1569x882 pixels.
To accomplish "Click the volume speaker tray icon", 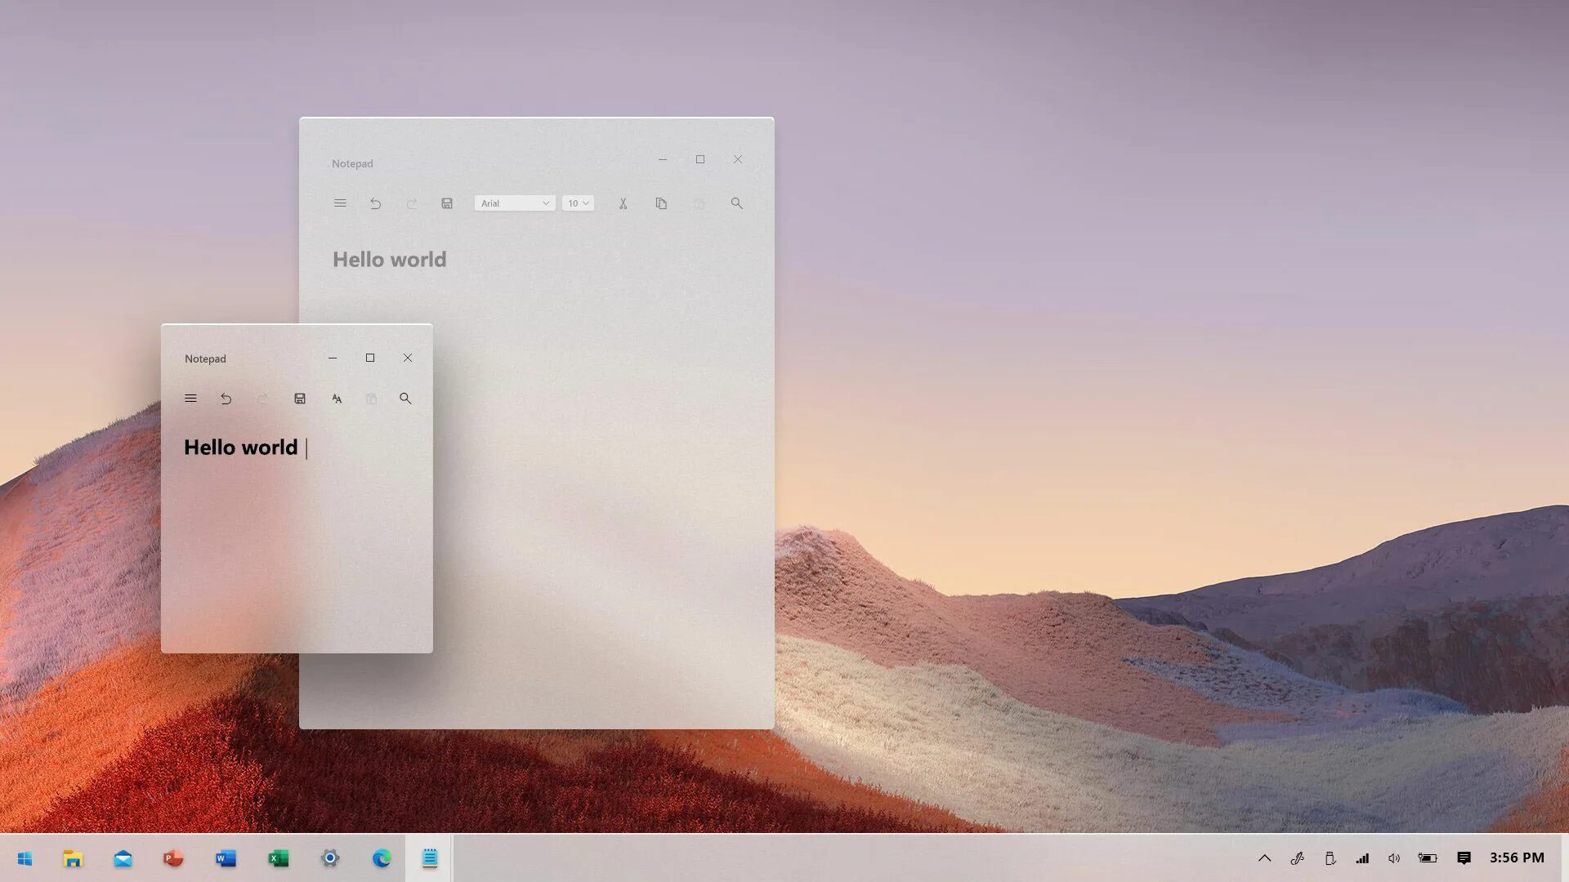I will point(1394,857).
